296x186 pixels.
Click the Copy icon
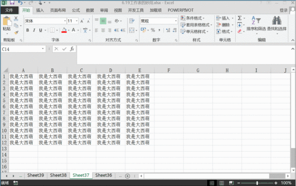[x=16, y=26]
